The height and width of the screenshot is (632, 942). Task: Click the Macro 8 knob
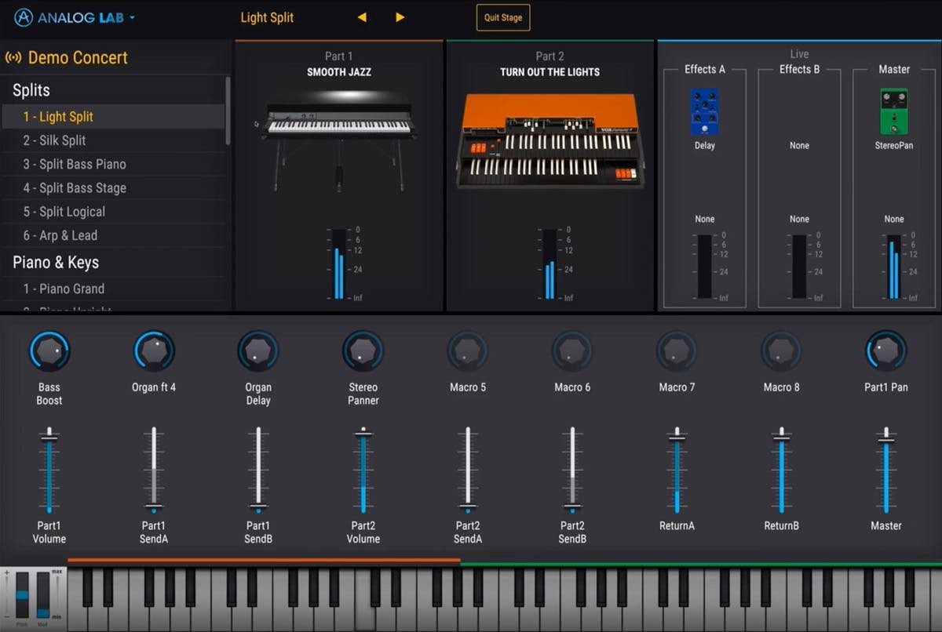click(x=781, y=351)
